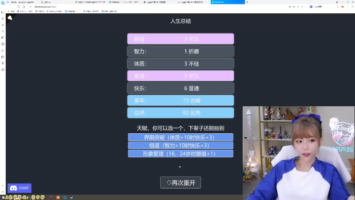The image size is (355, 200).
Task: Switch to the fifth browser tab
Action: click(158, 2)
